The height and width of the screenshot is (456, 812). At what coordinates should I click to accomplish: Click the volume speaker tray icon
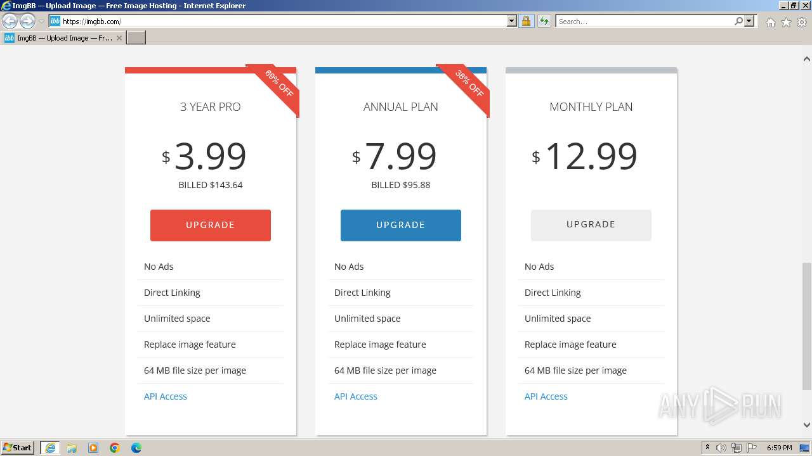click(x=721, y=448)
